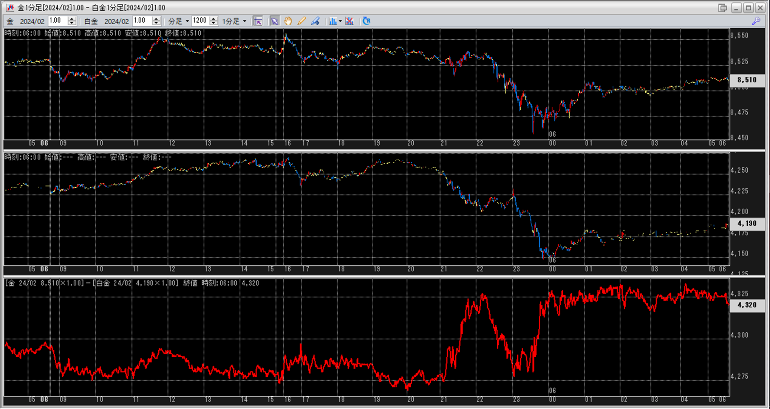
Task: Expand the 分足 chart type dropdown
Action: click(187, 21)
